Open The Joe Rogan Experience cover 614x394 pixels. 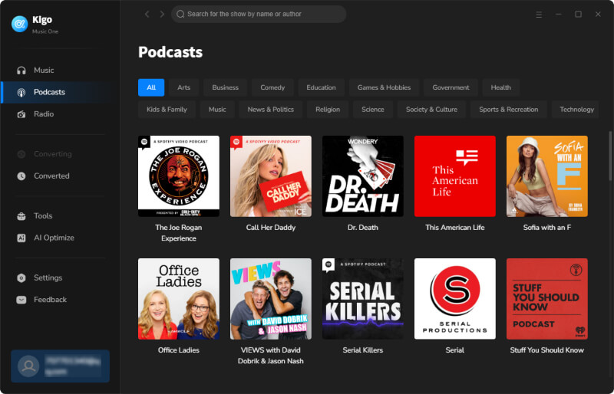(179, 176)
